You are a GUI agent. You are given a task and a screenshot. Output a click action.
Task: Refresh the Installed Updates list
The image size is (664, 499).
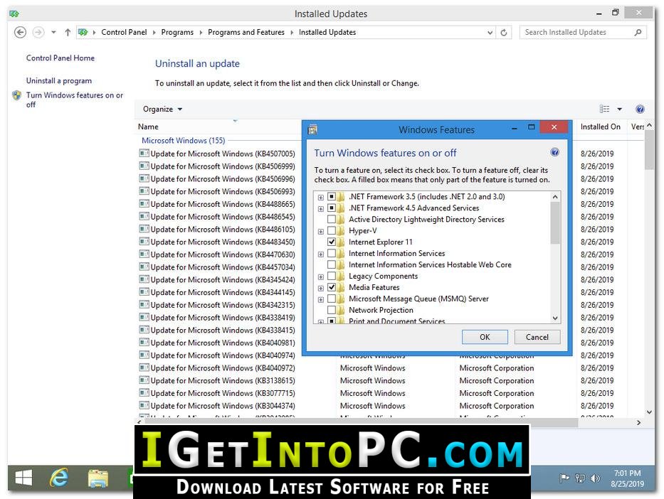click(504, 33)
